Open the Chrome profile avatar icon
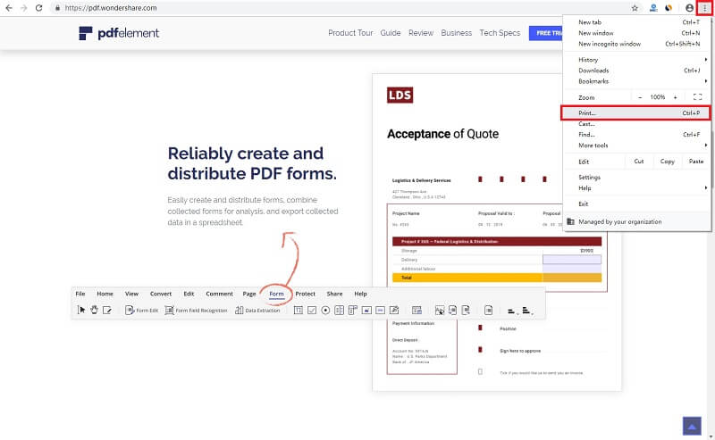Image resolution: width=715 pixels, height=440 pixels. tap(689, 8)
